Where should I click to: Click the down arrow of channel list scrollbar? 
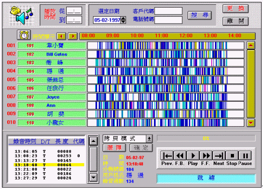click(x=251, y=123)
